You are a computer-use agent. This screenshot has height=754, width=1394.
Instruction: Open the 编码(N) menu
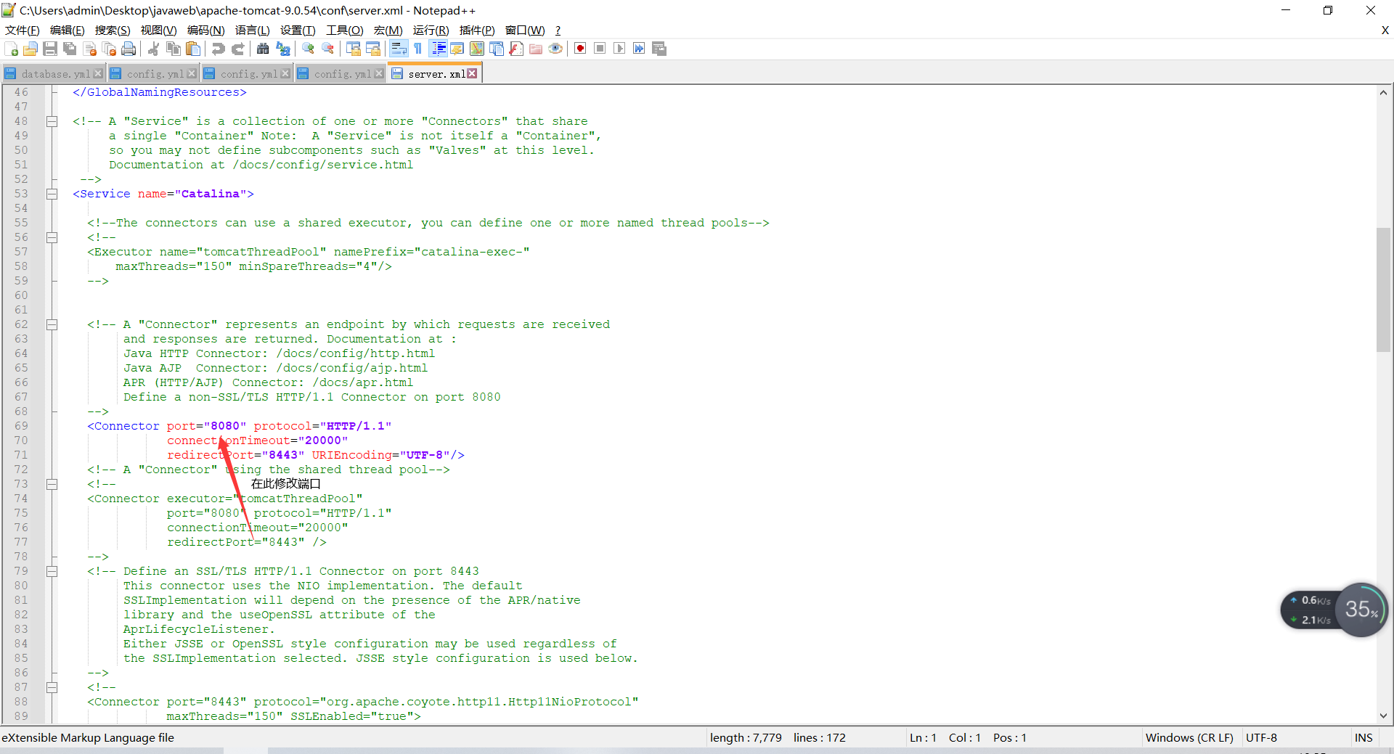point(205,30)
